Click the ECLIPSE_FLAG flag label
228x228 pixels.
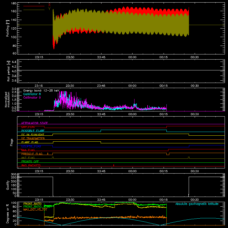tap(31, 146)
